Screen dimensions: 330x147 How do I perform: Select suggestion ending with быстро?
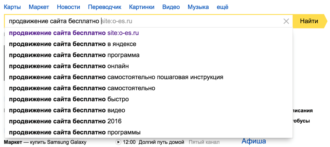click(149, 99)
